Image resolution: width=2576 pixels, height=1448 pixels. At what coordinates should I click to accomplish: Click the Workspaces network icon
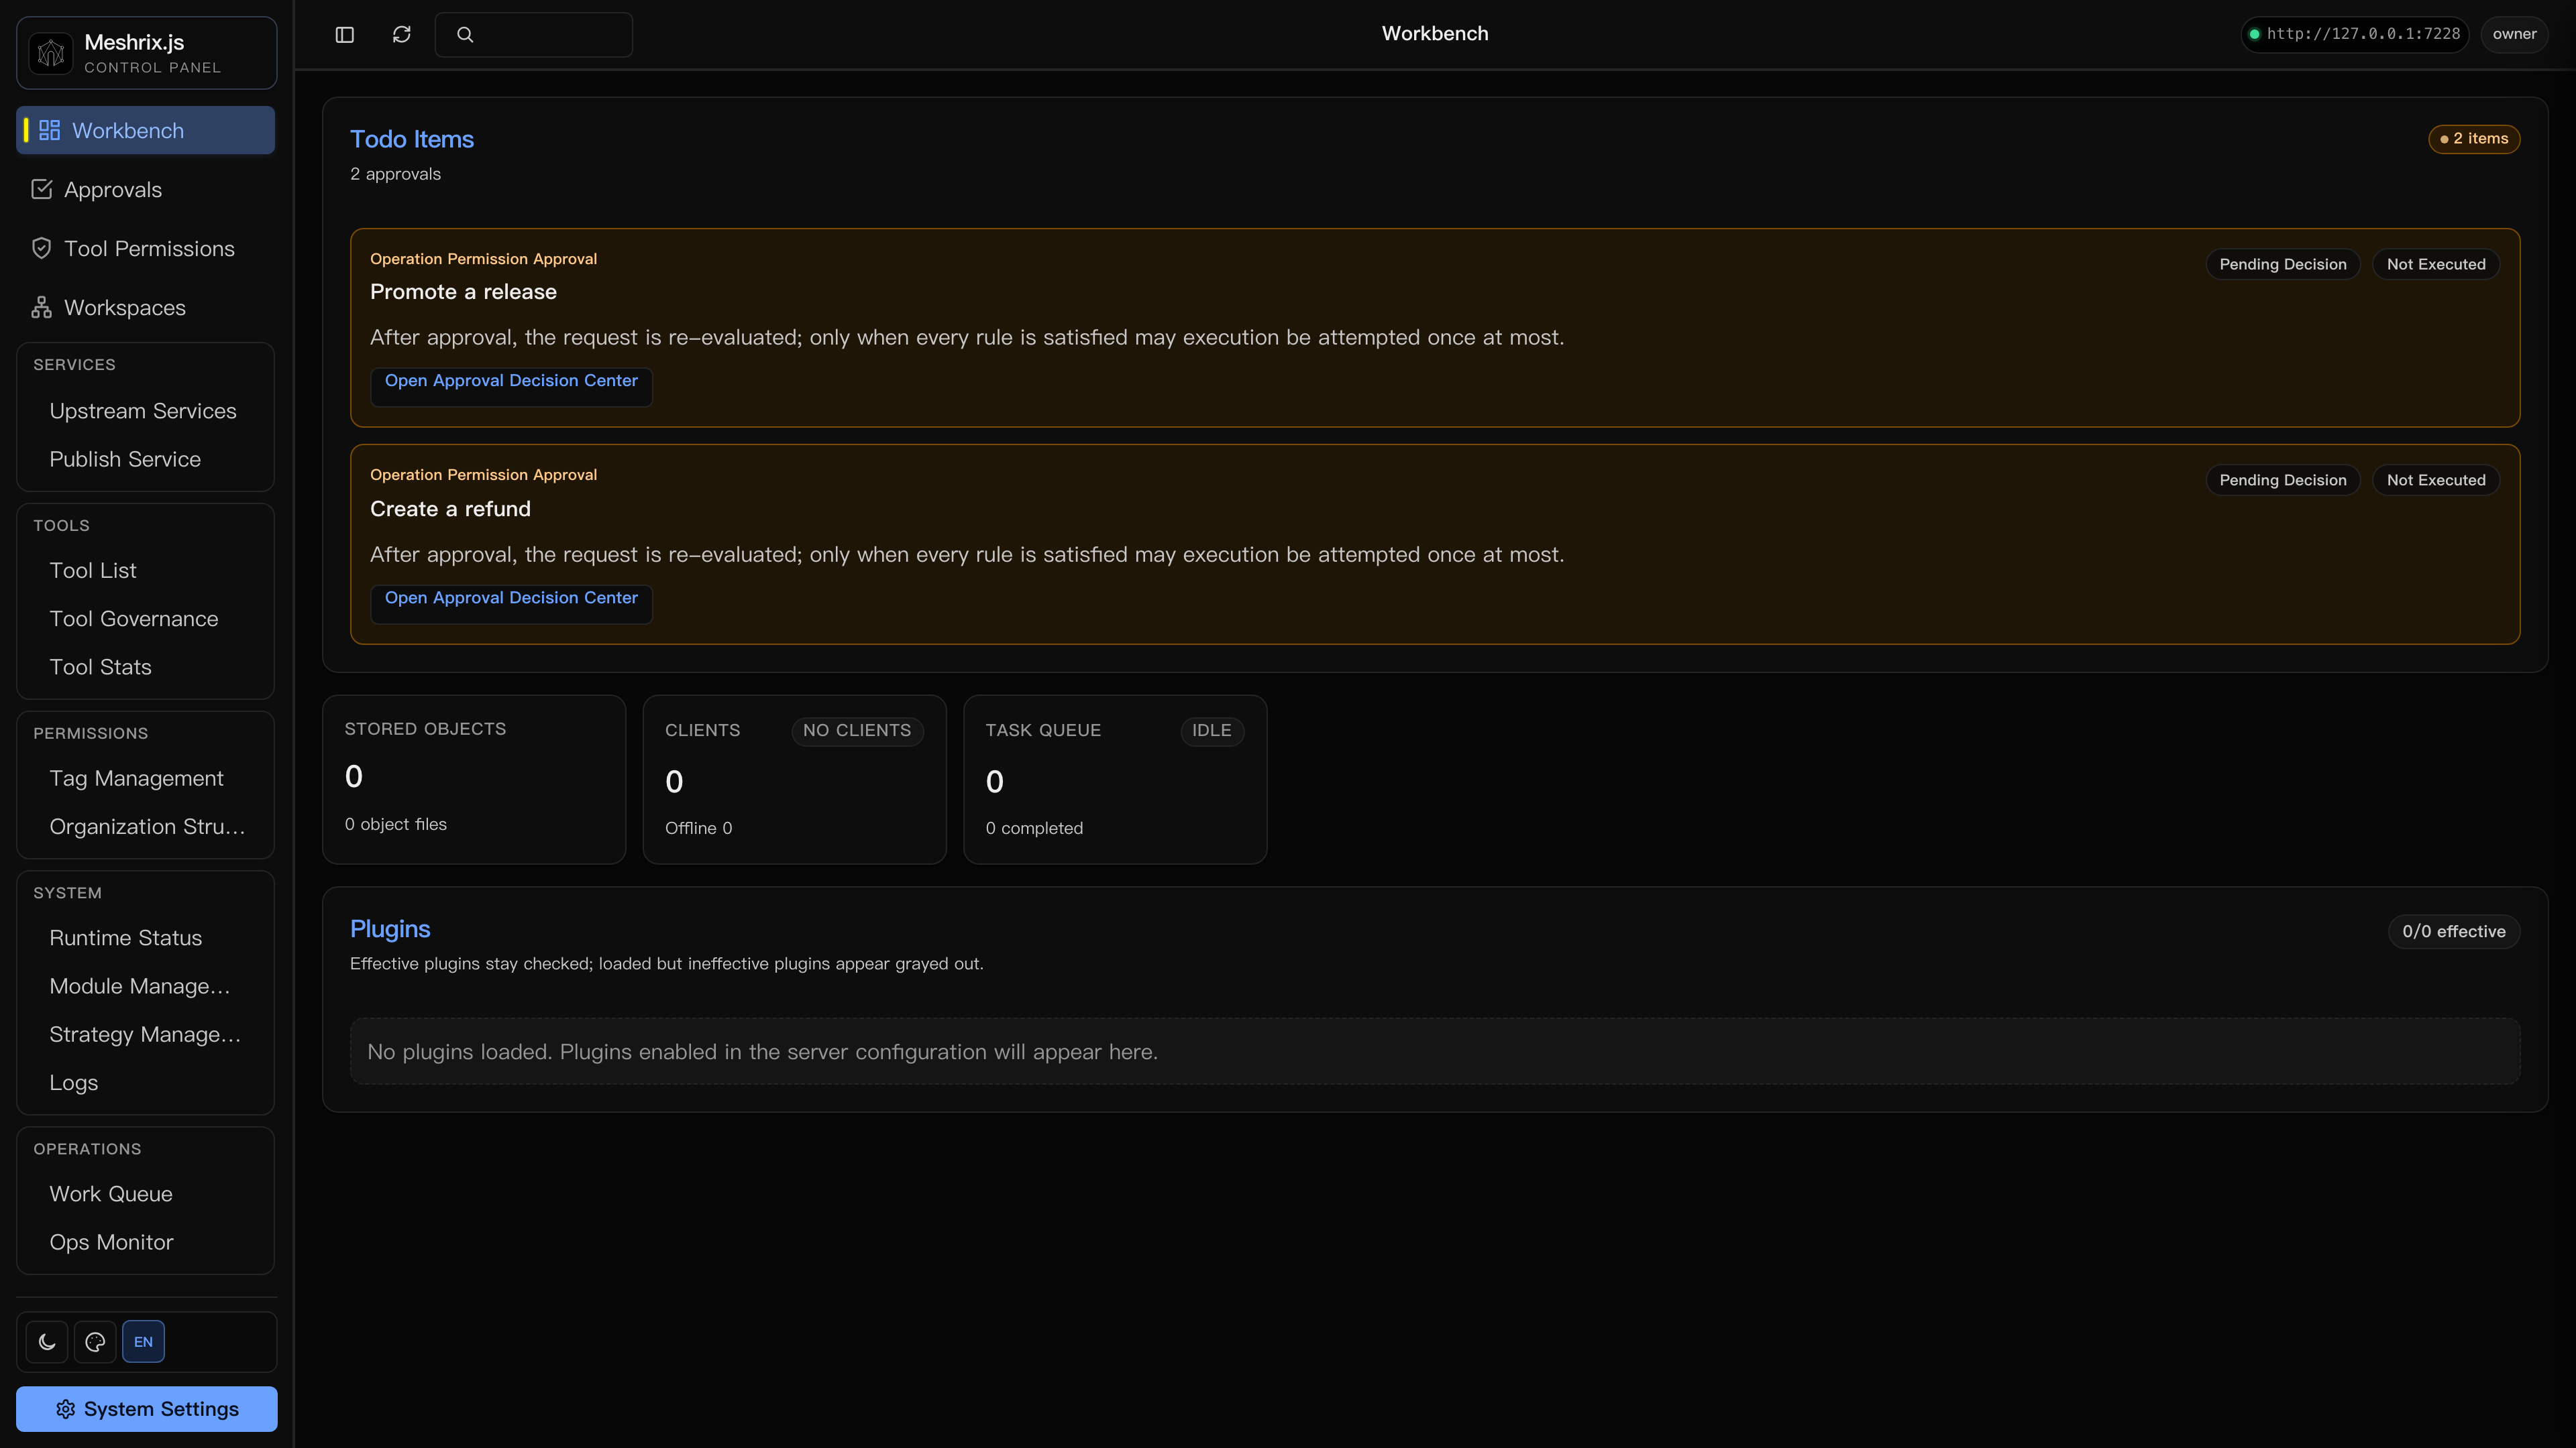42,308
